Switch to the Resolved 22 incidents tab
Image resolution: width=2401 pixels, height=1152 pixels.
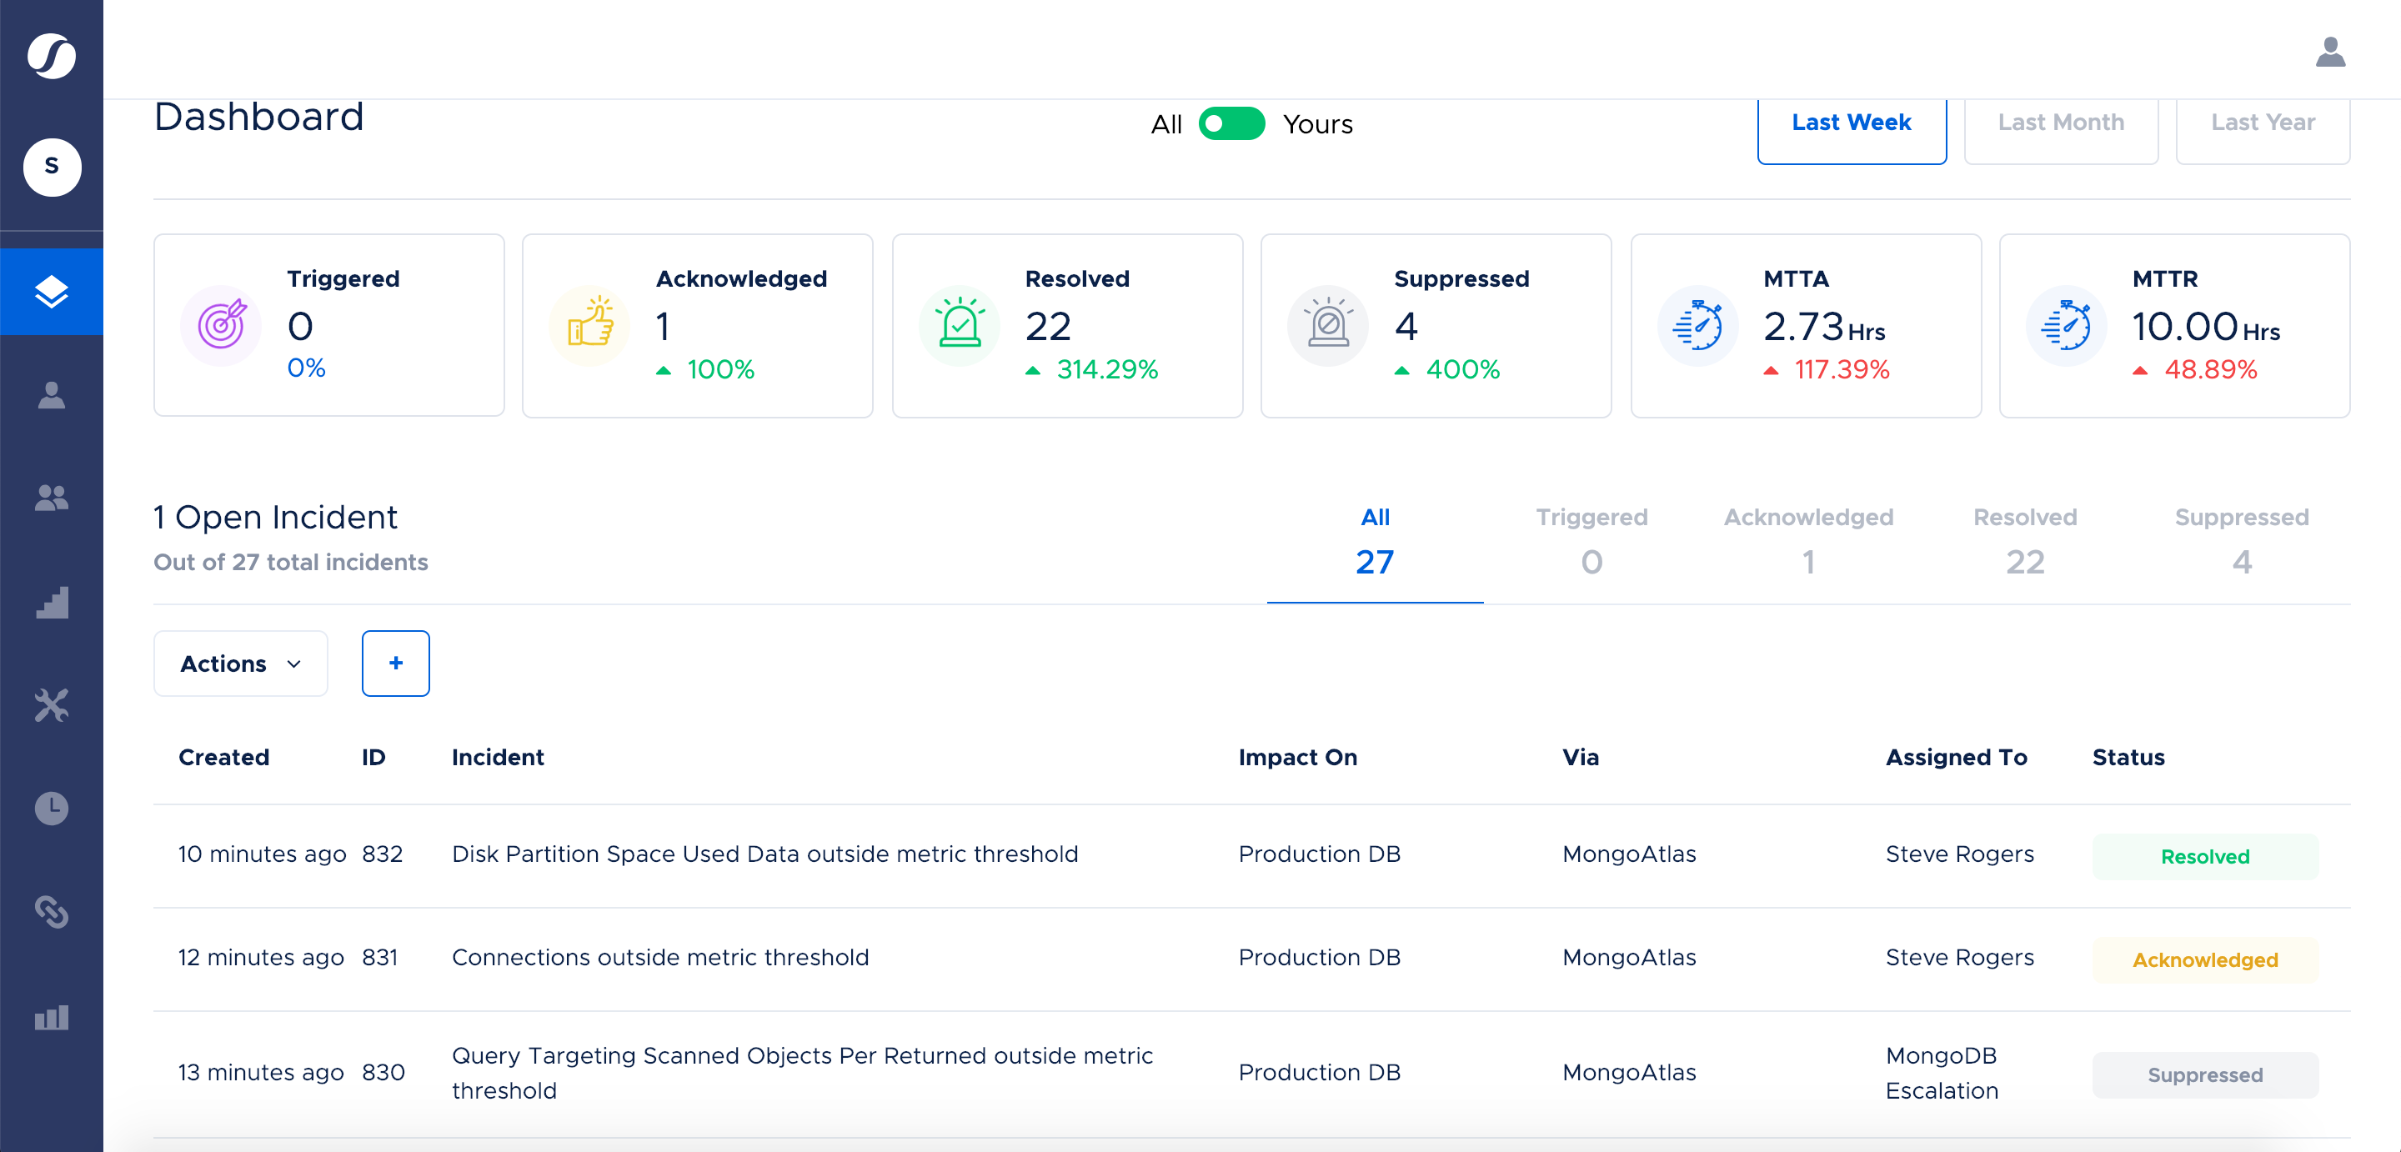(2024, 543)
